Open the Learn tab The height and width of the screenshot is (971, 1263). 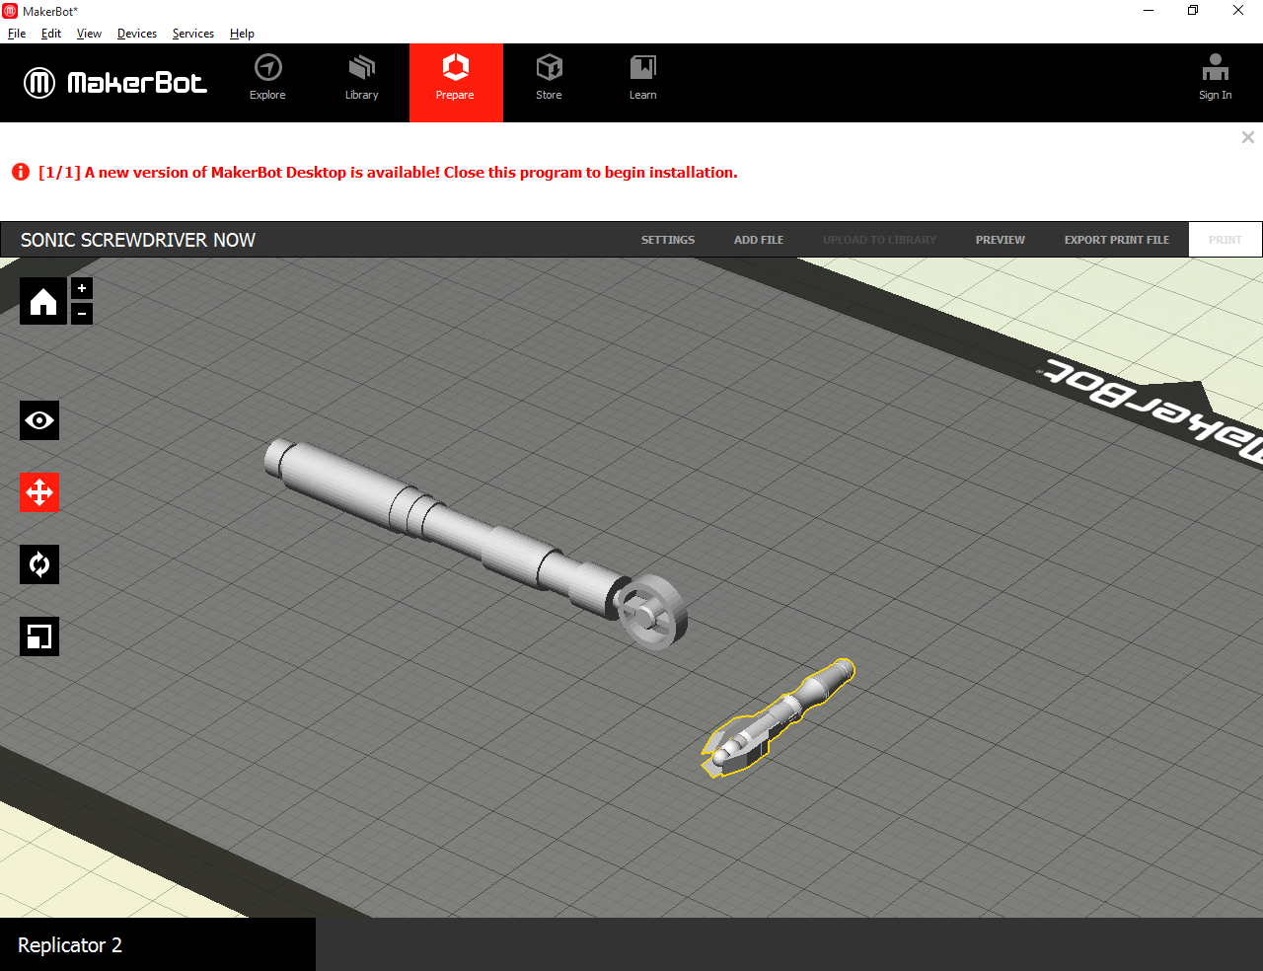[x=642, y=79]
